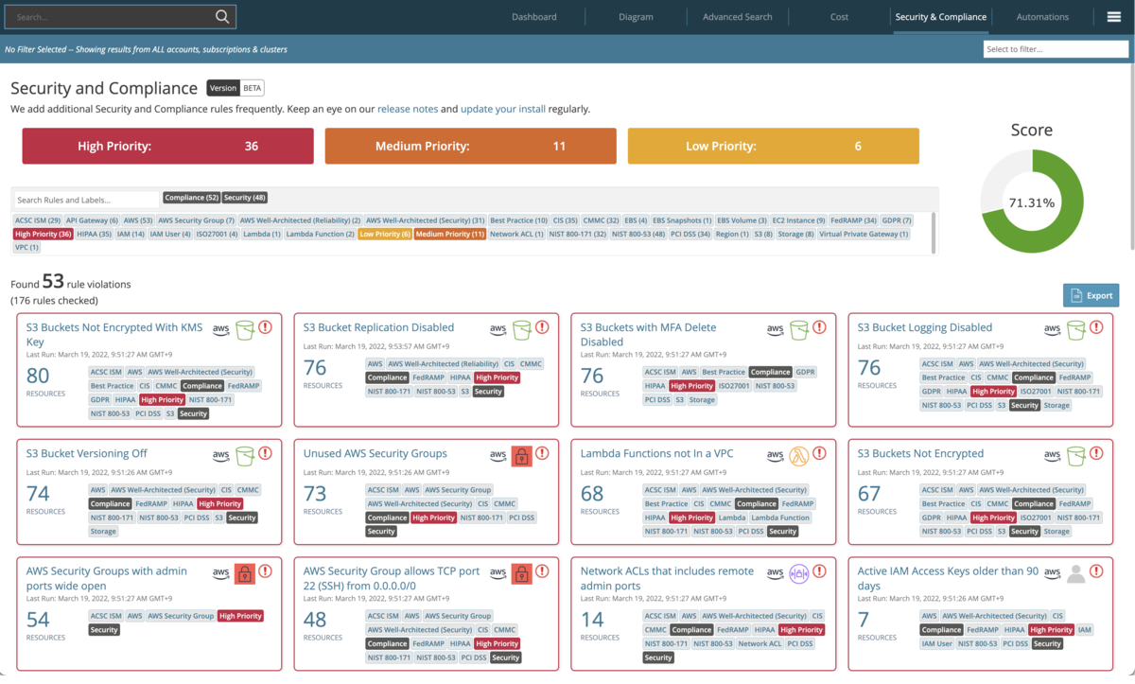
Task: Click alert icon on Unused AWS Security Groups
Action: pyautogui.click(x=542, y=453)
